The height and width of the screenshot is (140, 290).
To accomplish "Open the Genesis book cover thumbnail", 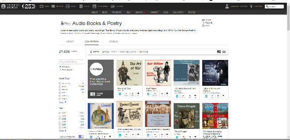I will pyautogui.click(x=101, y=116).
